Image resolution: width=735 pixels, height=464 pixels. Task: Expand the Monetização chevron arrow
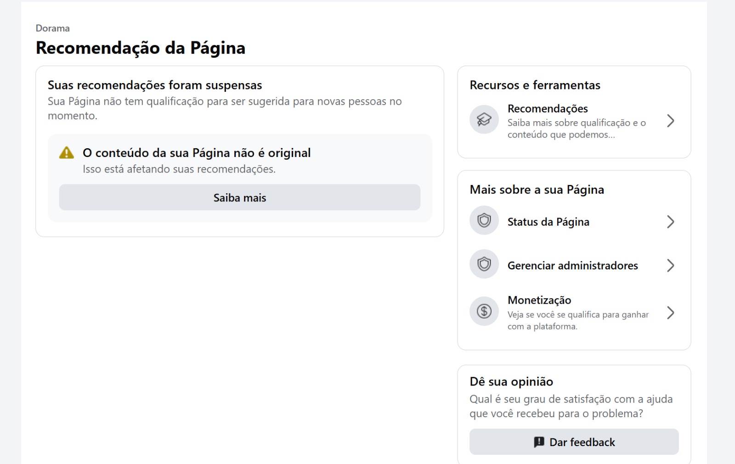click(x=671, y=313)
